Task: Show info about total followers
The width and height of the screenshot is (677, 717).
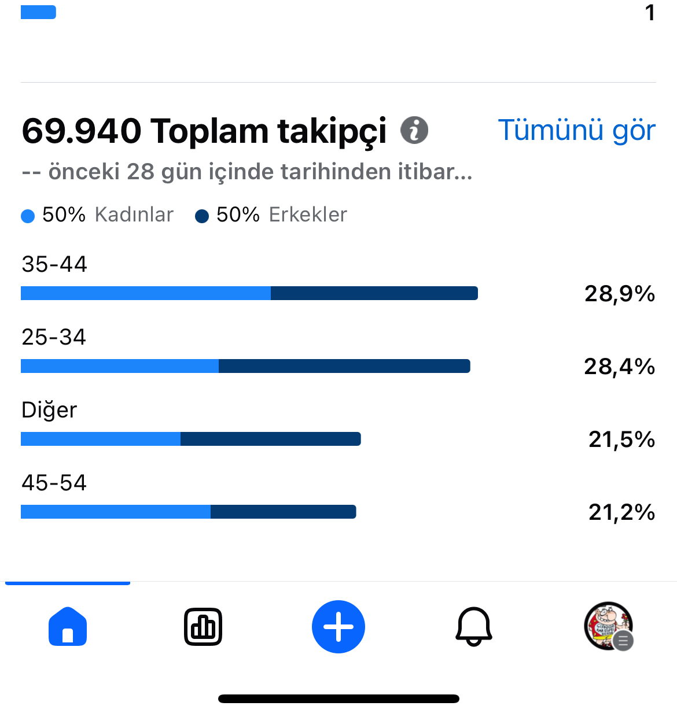Action: pos(414,130)
